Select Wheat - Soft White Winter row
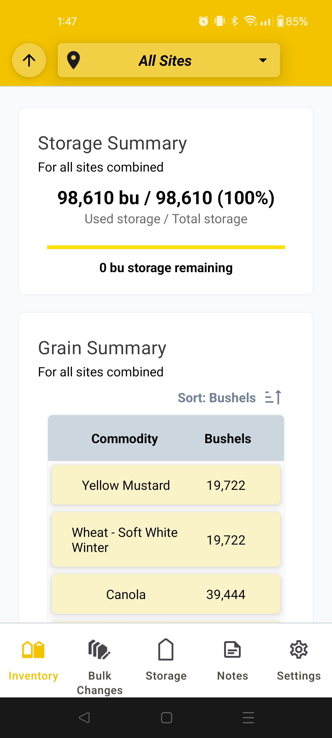The width and height of the screenshot is (332, 738). click(166, 540)
